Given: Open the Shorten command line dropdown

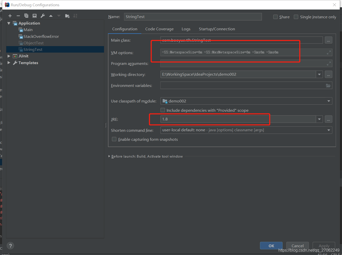Looking at the screenshot, I should [328, 130].
